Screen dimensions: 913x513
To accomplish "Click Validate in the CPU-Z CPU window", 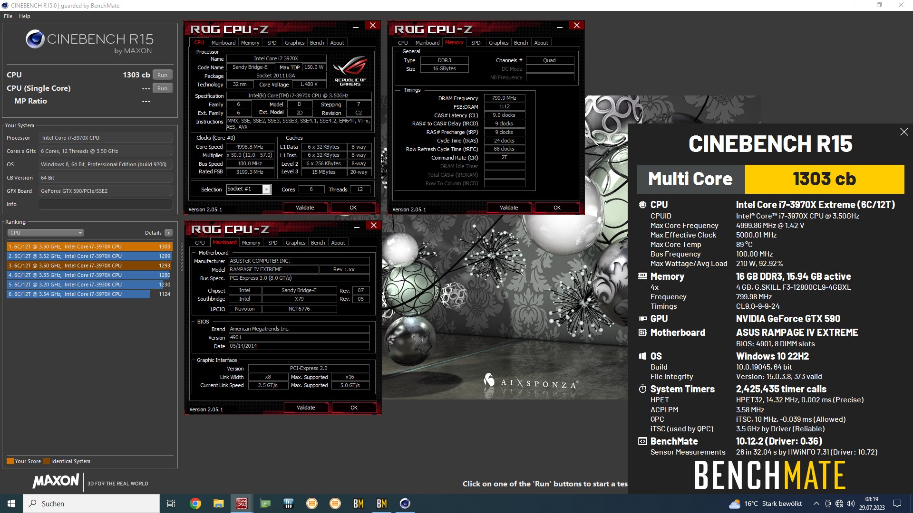I will point(305,208).
